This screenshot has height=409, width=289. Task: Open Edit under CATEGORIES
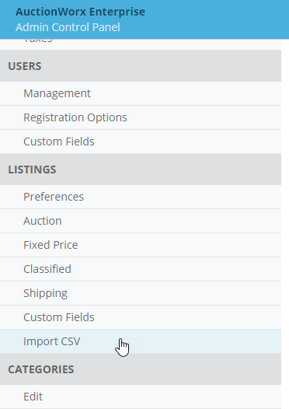tap(141, 397)
